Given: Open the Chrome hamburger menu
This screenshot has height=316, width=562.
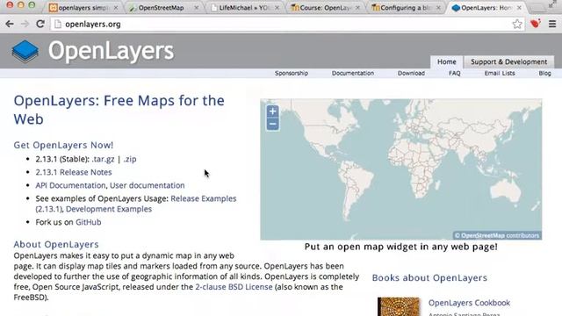Looking at the screenshot, I should [552, 24].
